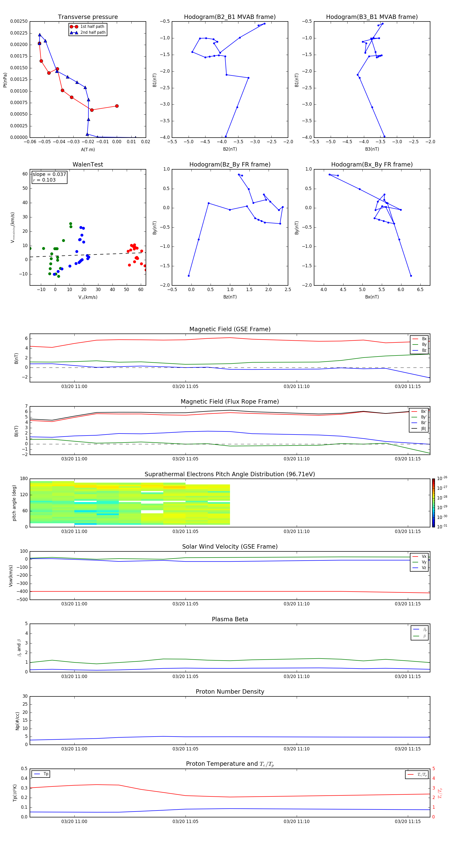Click the 'Proton Temperature and Te/Tp' title
Image resolution: width=460 pixels, height=844 pixels.
[x=230, y=764]
